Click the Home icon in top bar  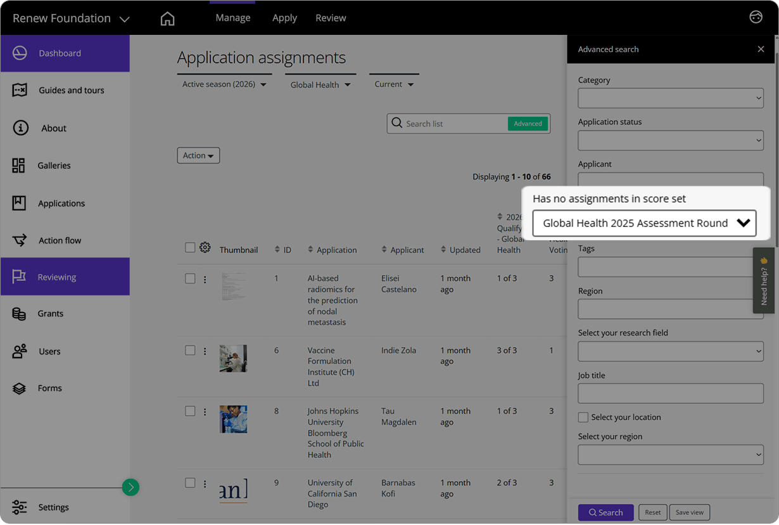[x=167, y=18]
